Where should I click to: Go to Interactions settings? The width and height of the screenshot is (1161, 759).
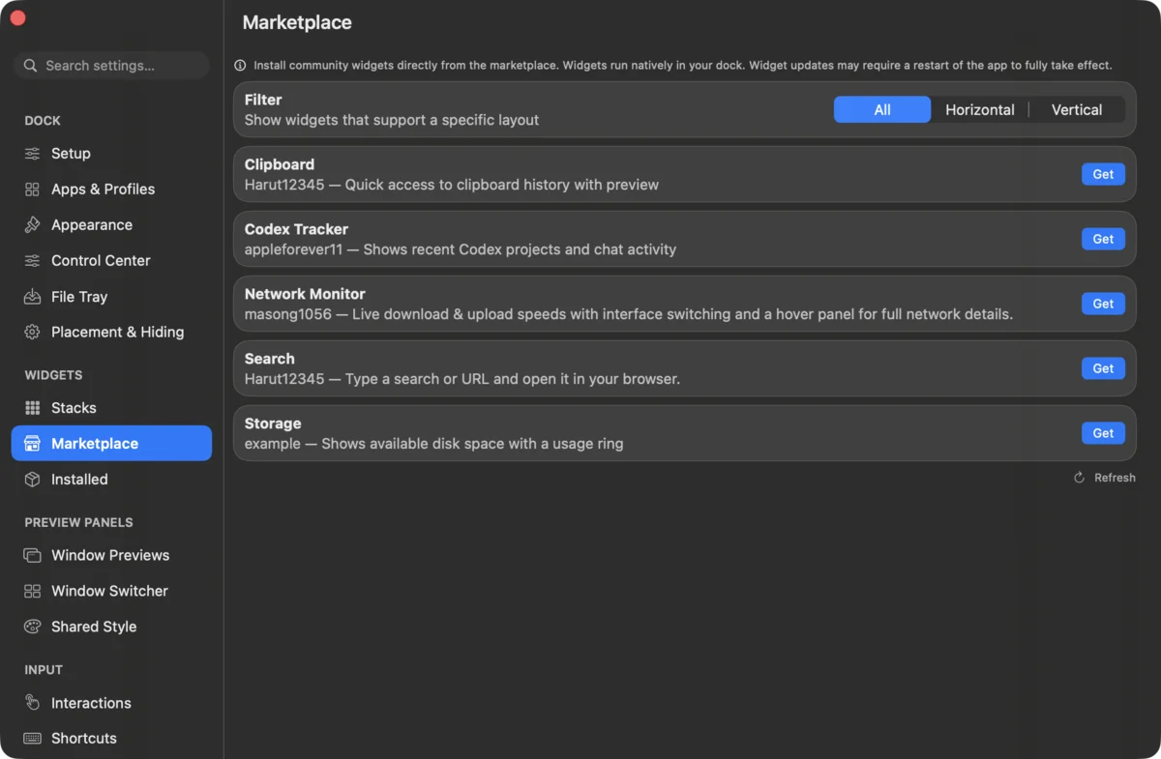111,703
